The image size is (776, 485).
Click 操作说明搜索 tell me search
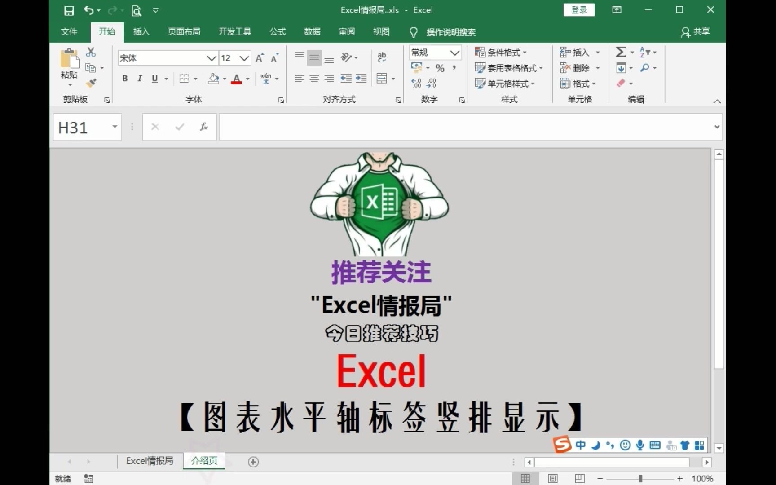pos(451,32)
